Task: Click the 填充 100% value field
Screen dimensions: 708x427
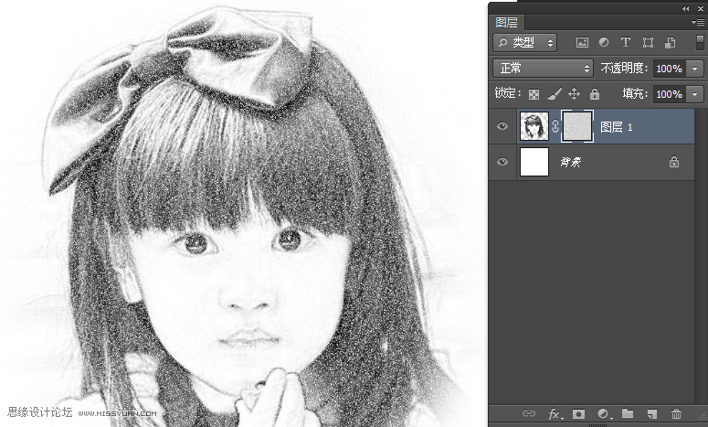Action: (x=669, y=94)
